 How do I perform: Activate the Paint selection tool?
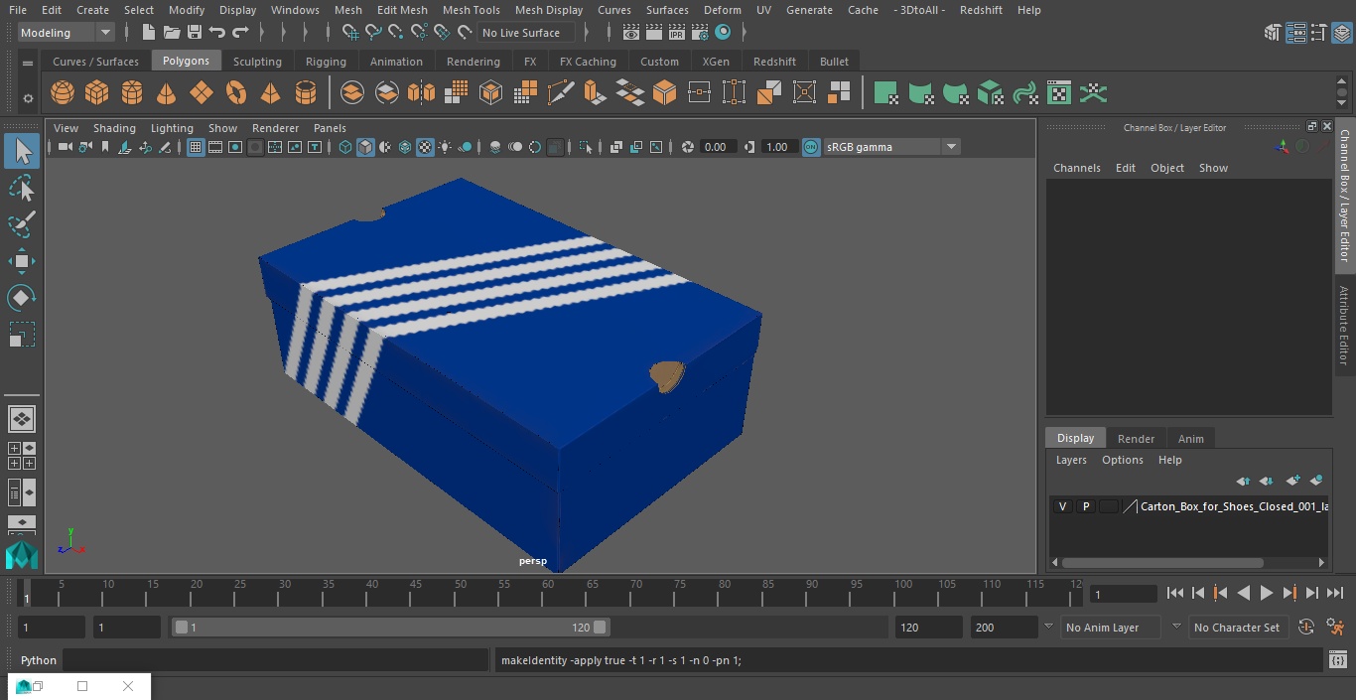(22, 223)
